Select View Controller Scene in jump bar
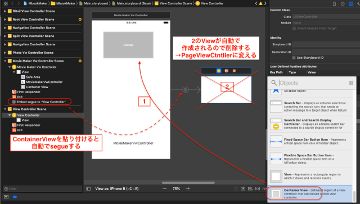360x204 pixels. point(173,3)
